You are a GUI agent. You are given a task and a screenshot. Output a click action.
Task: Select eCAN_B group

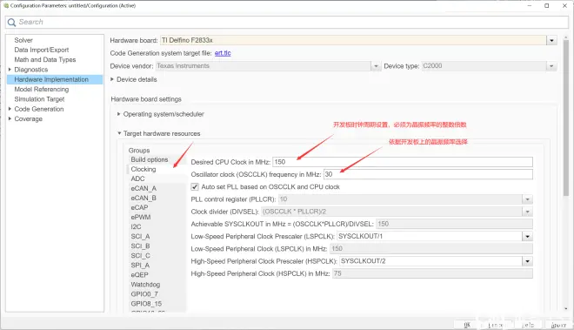click(143, 198)
